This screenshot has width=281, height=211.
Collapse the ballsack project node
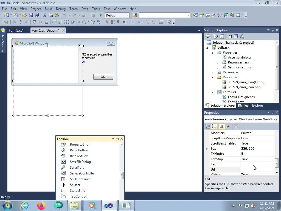[x=207, y=48]
